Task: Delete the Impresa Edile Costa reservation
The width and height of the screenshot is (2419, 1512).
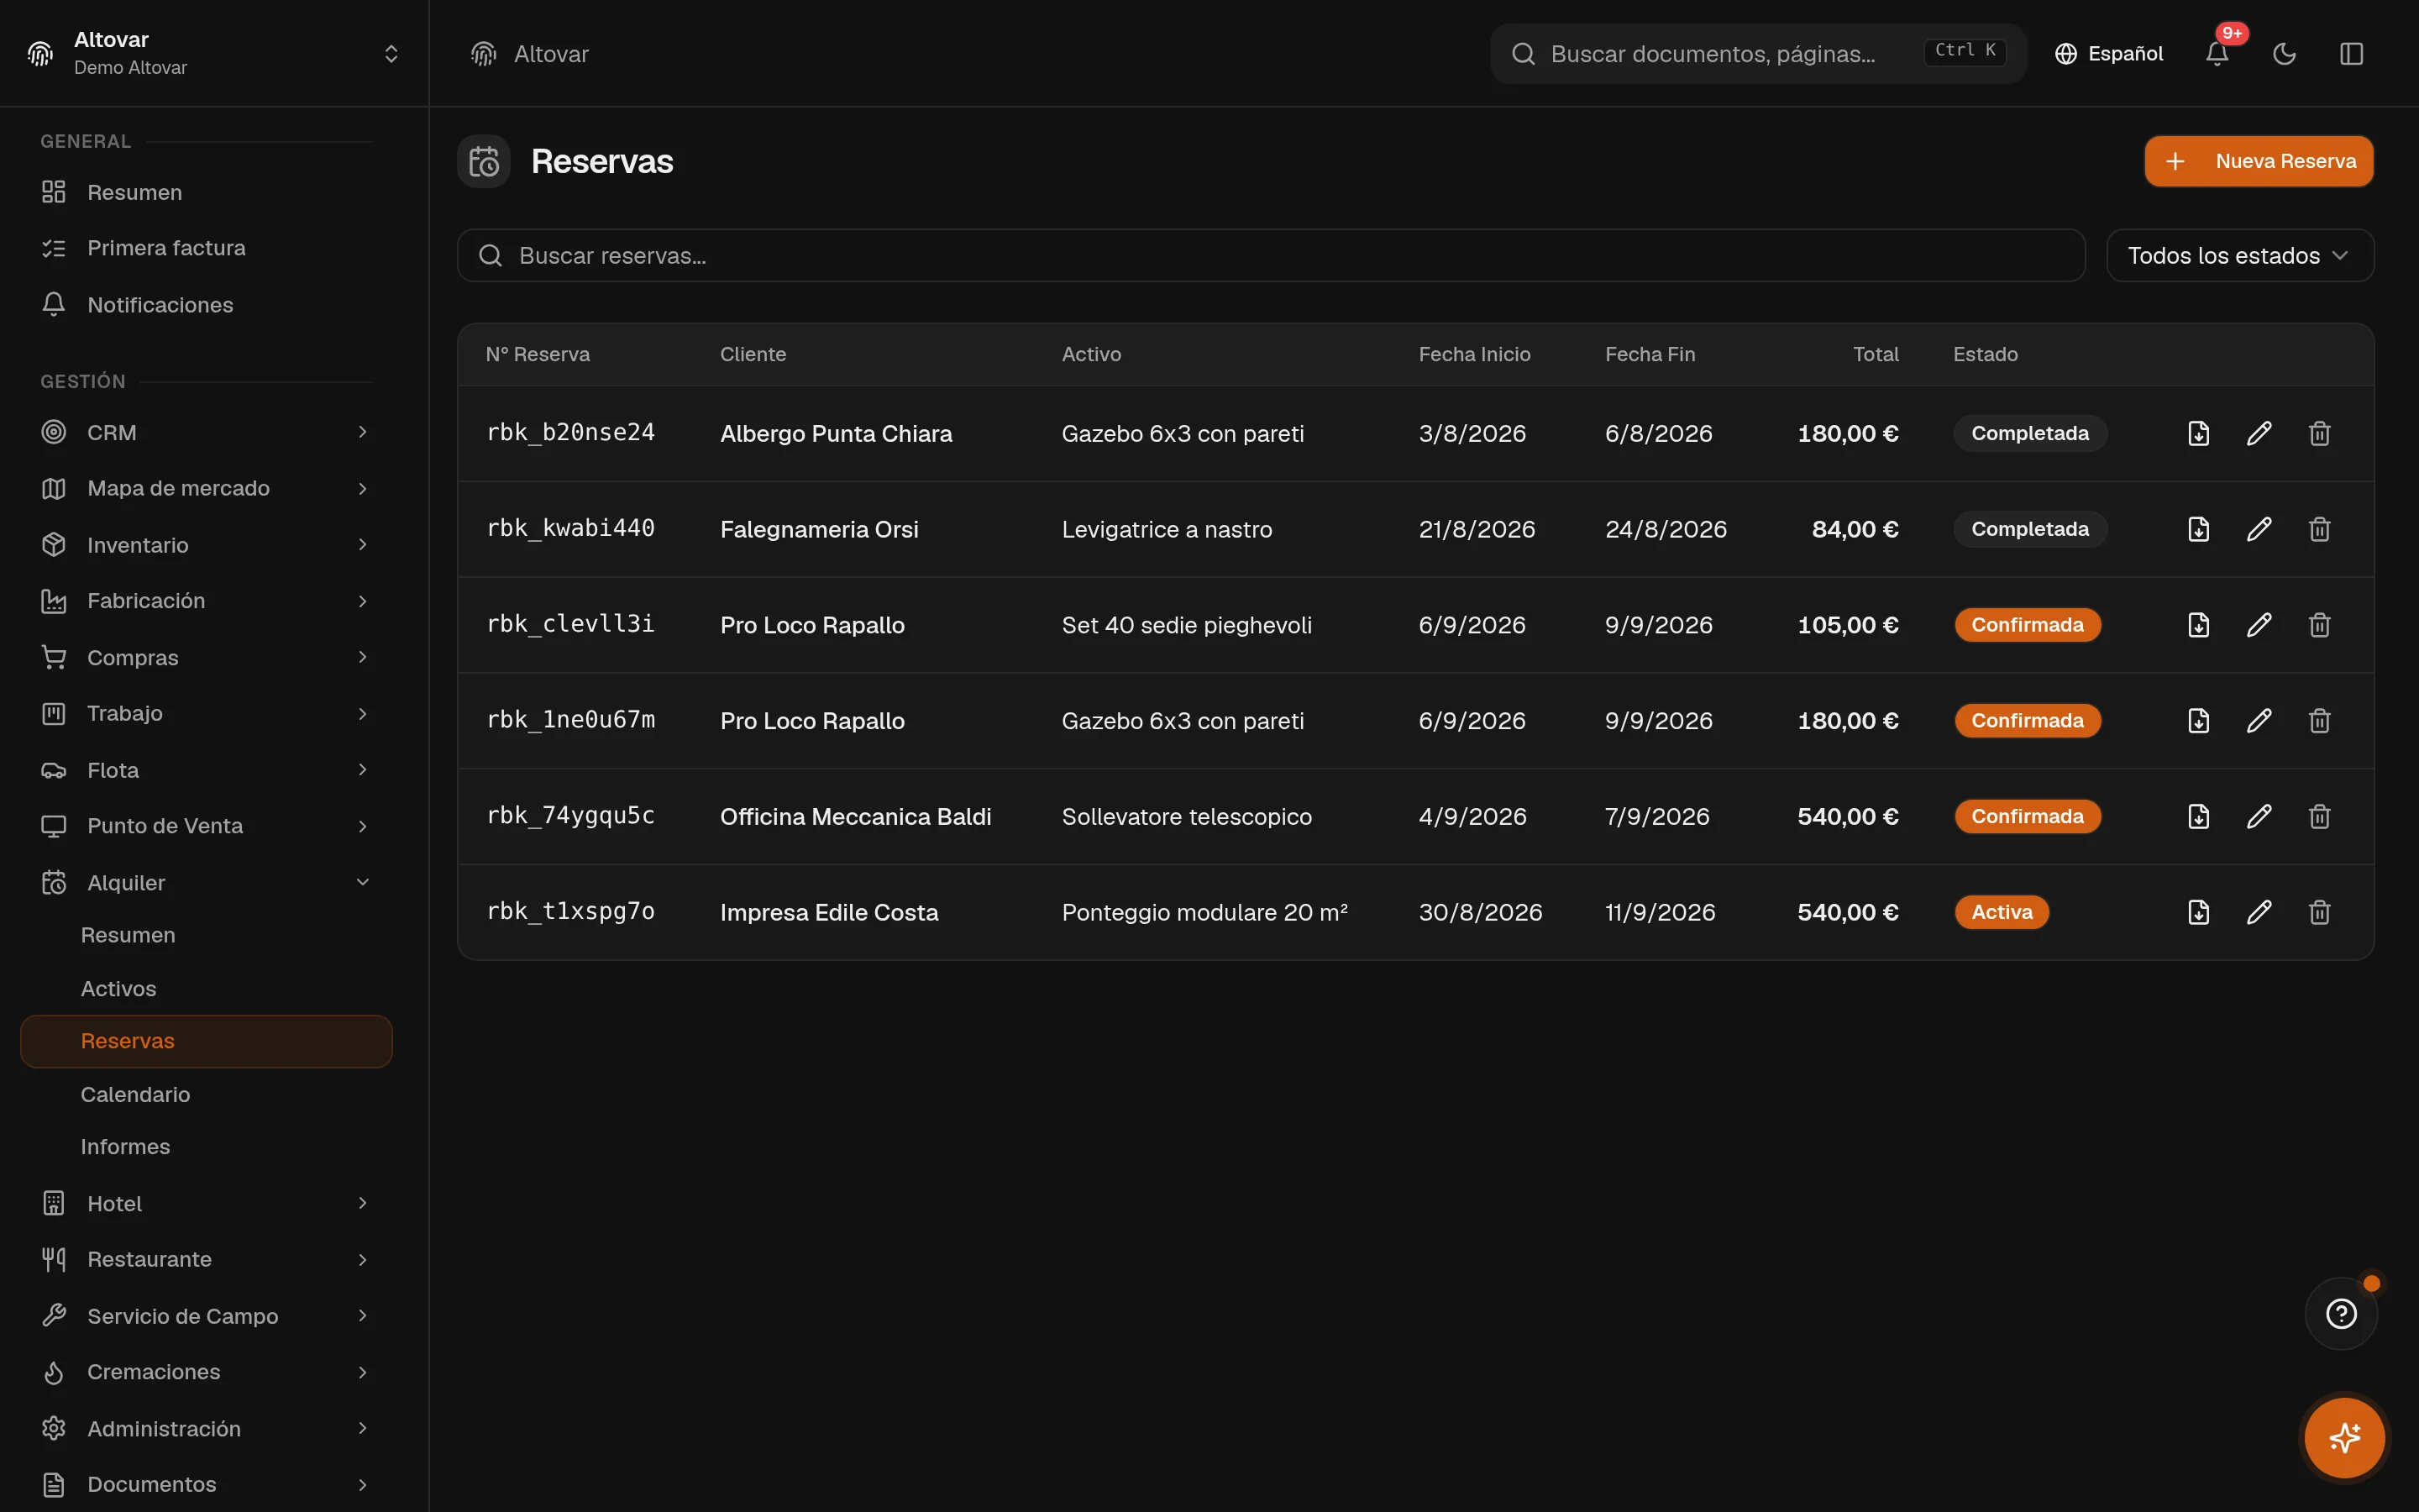Action: pyautogui.click(x=2319, y=912)
